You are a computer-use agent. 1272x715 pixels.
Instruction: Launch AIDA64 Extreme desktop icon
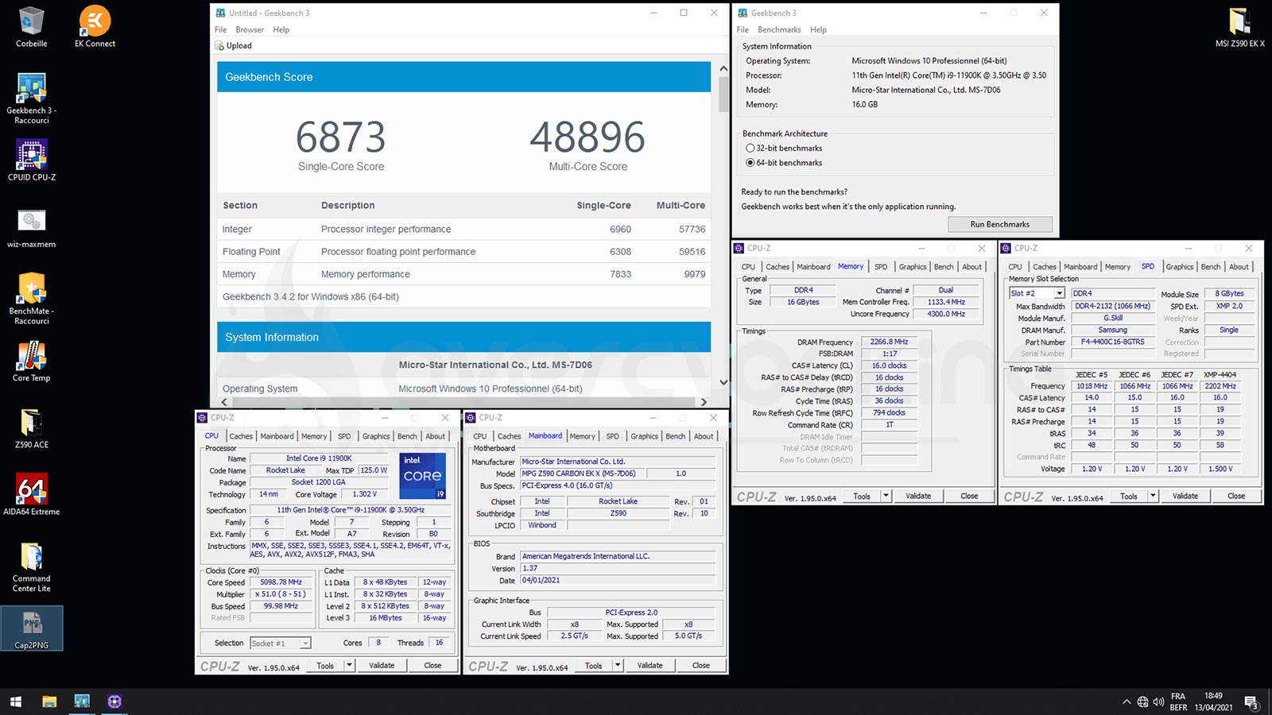(32, 495)
